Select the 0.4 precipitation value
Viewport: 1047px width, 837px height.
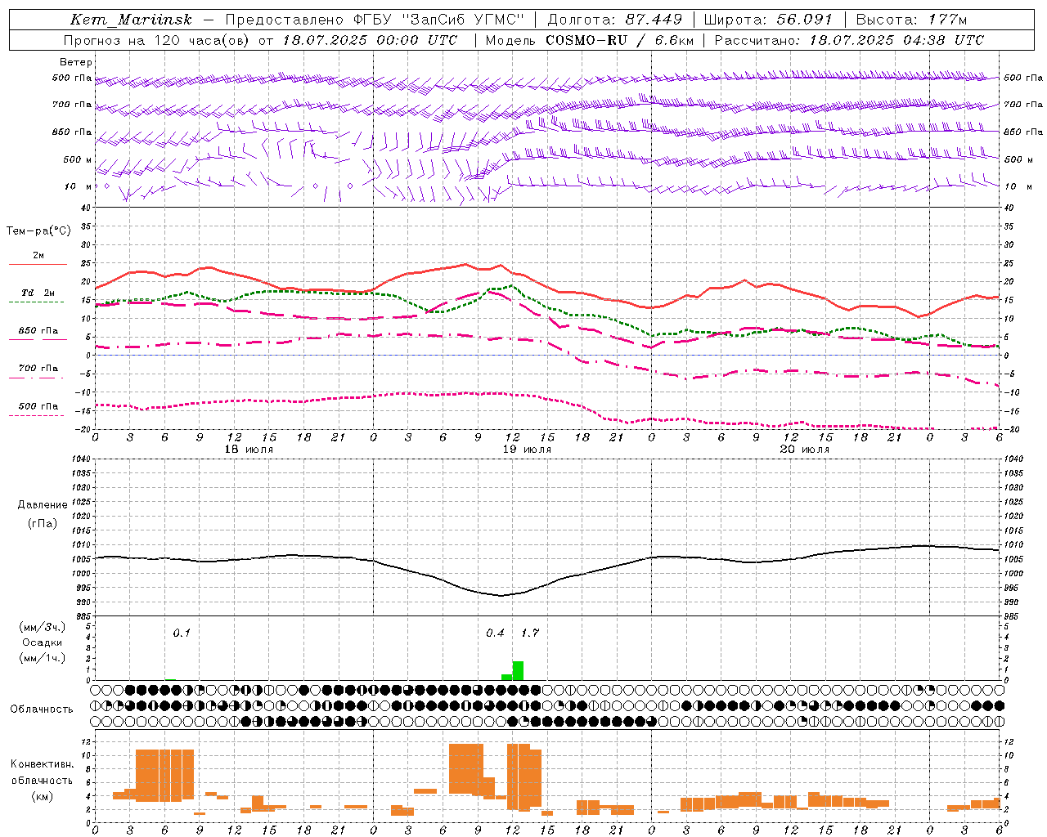click(x=495, y=633)
